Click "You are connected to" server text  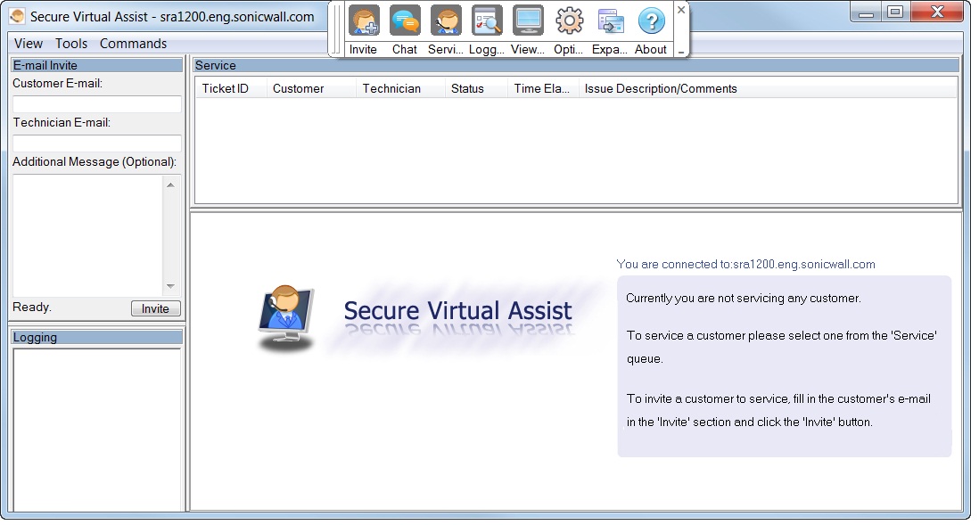click(745, 264)
